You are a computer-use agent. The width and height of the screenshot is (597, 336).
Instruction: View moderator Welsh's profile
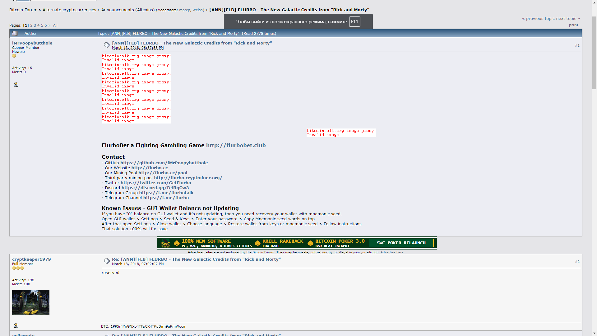197,10
